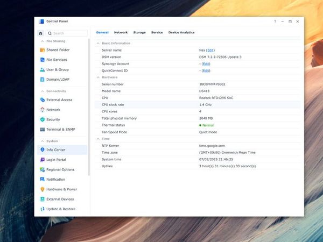Click the User & Group icon

click(42, 70)
